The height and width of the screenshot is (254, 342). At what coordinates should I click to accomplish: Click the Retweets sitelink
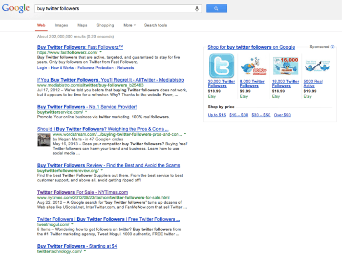126,68
